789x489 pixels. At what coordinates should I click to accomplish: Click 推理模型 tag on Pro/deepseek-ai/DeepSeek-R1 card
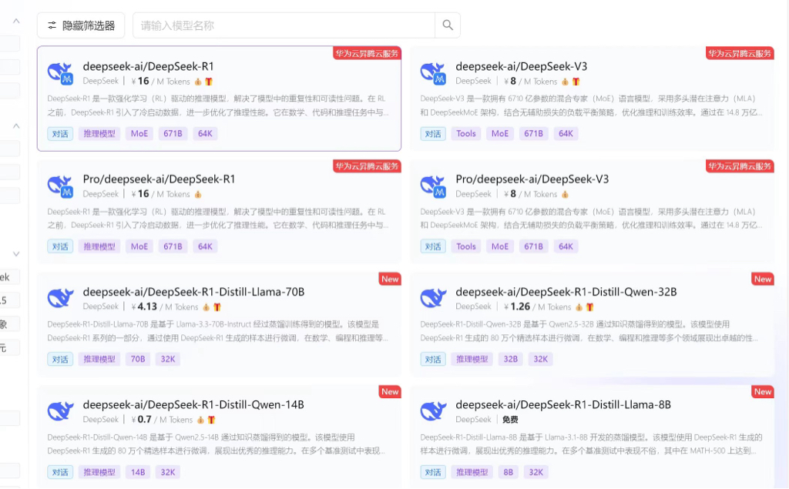(99, 246)
